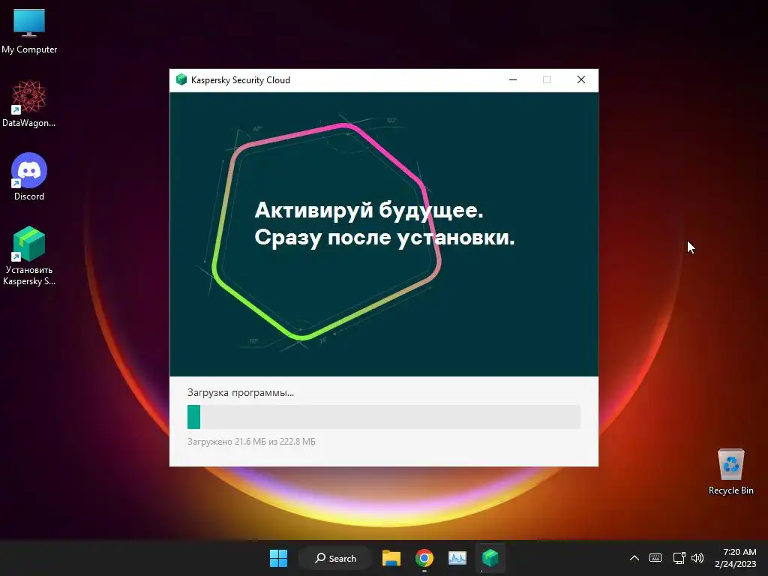Open the My Computer desktop icon
The width and height of the screenshot is (768, 576).
point(29,31)
